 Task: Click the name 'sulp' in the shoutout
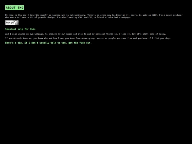point(20,29)
